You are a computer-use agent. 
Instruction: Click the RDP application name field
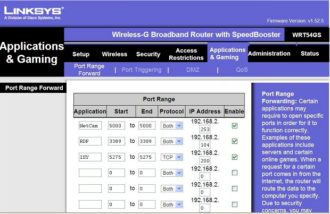coord(90,141)
